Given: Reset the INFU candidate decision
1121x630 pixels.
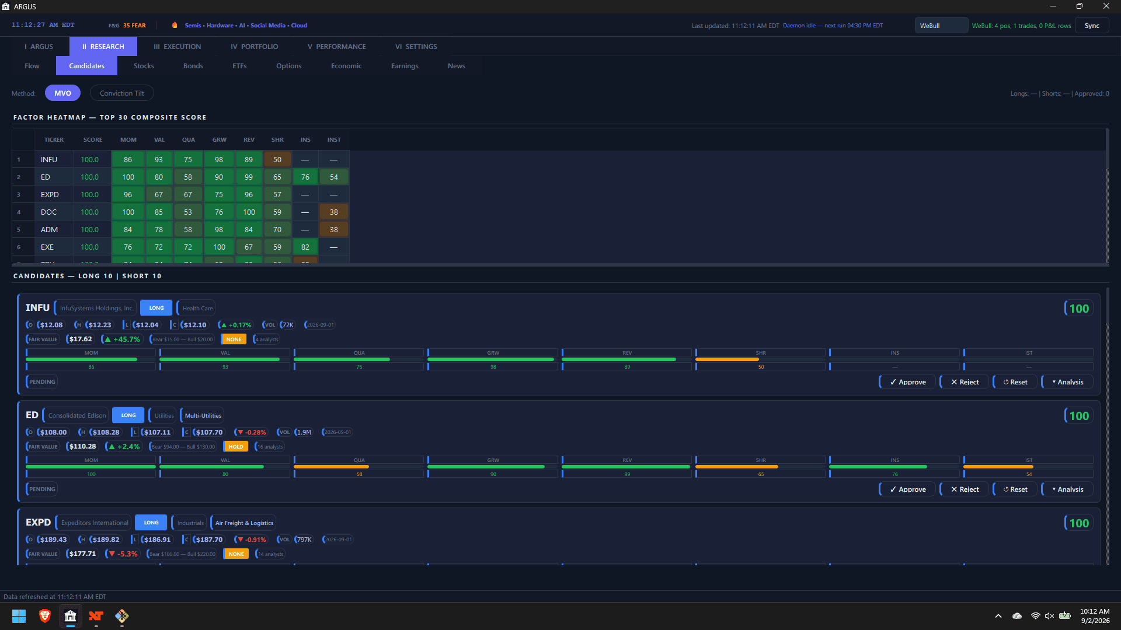Looking at the screenshot, I should [1015, 382].
